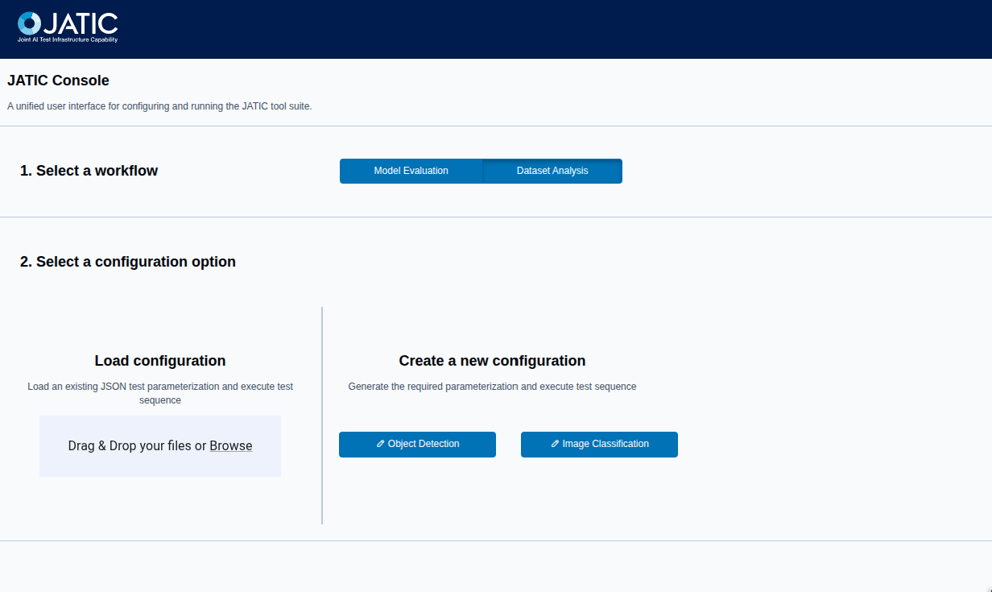Click the 'JATIC Console' heading
Image resolution: width=992 pixels, height=592 pixels.
pyautogui.click(x=58, y=81)
